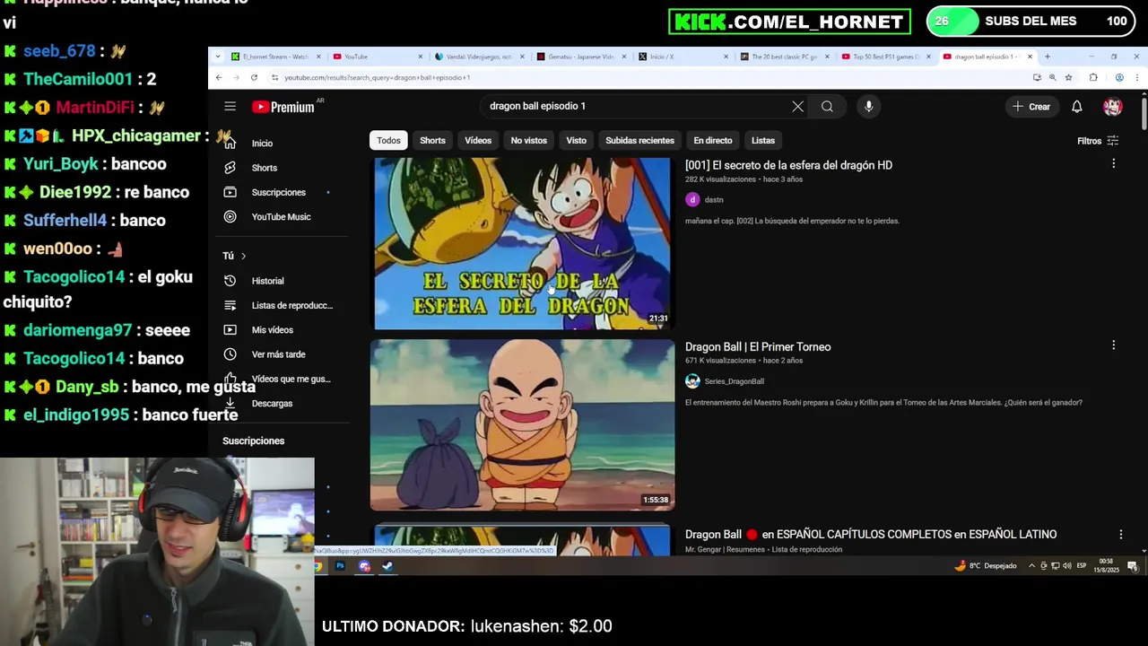Screen dimensions: 1148x646
Task: Select the Listas filter chip
Action: click(x=763, y=141)
